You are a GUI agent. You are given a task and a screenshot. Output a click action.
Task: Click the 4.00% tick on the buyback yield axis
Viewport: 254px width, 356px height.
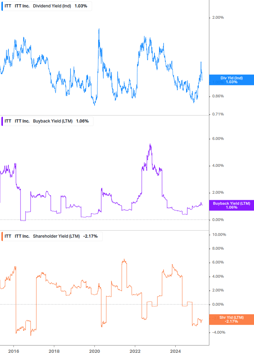coord(218,165)
